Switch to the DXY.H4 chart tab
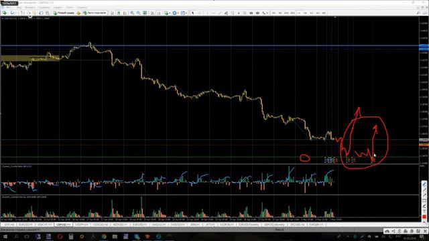This screenshot has height=241, width=429. 9,225
